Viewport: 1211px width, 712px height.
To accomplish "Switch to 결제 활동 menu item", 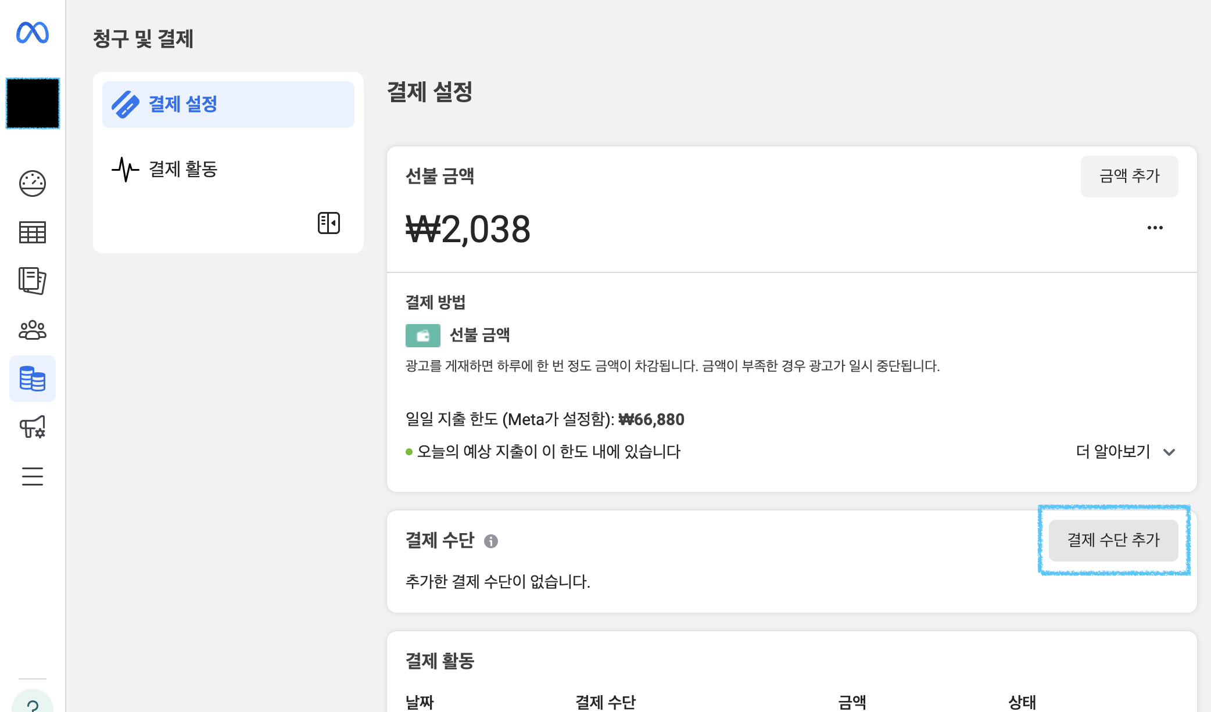I will click(183, 169).
